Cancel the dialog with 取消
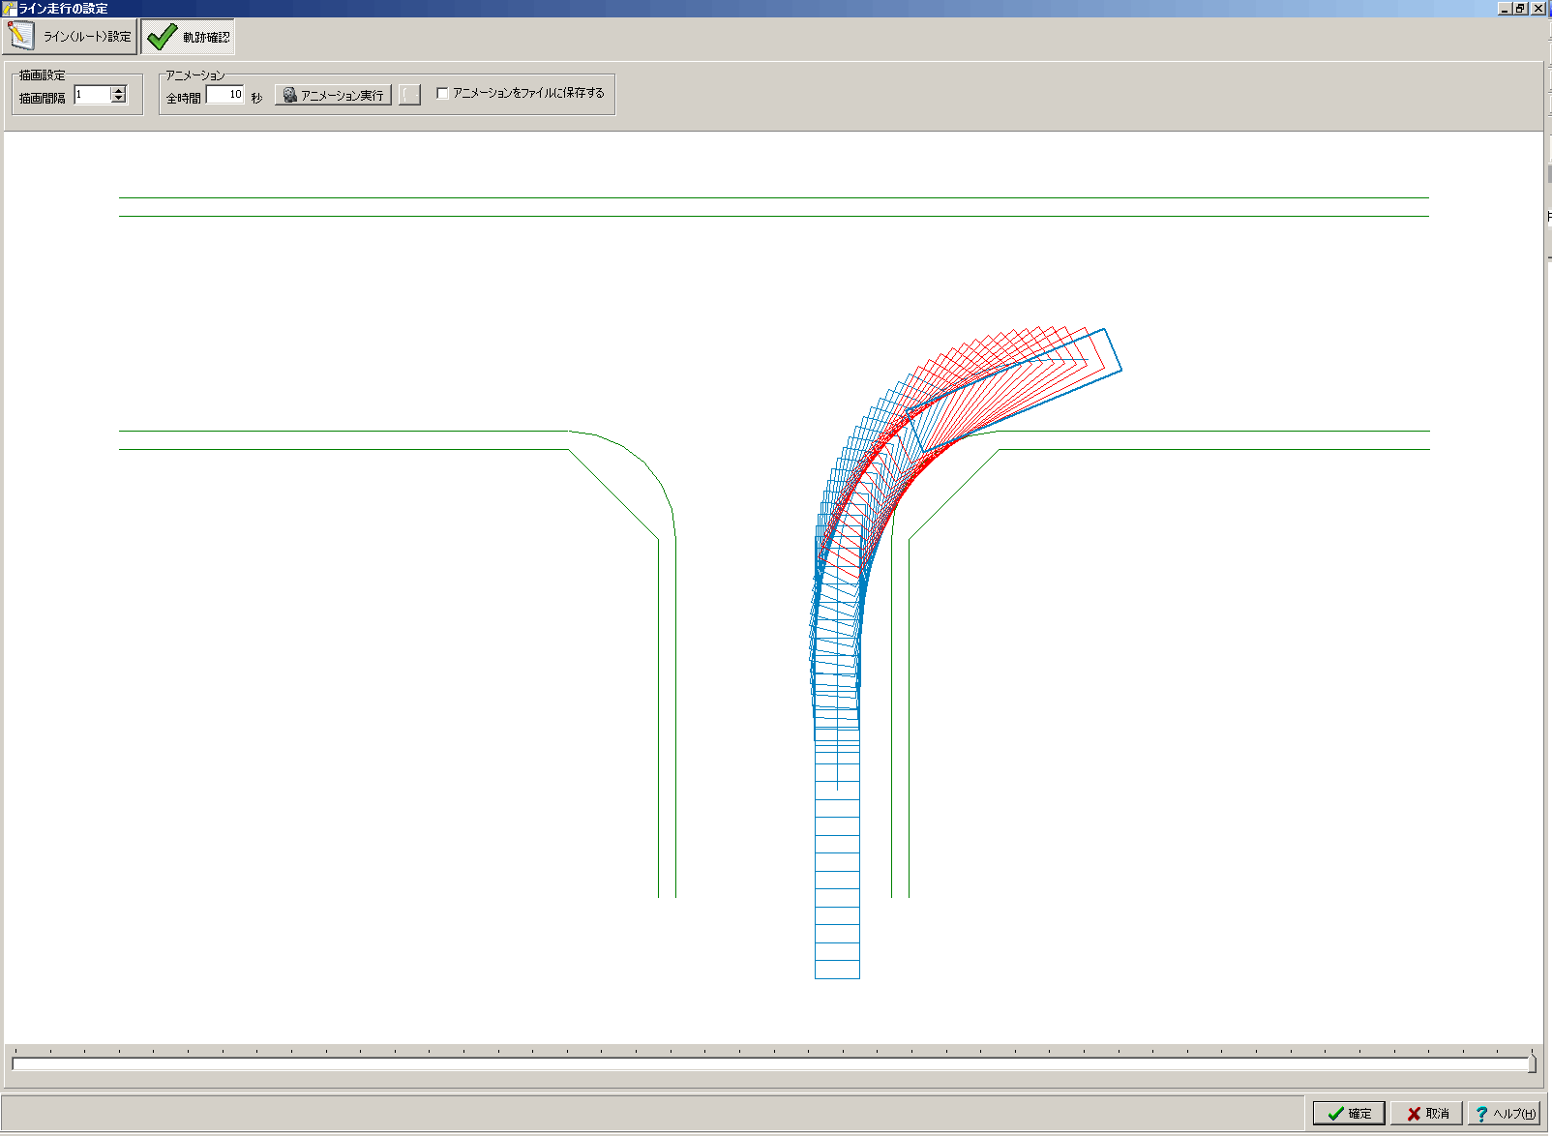 tap(1427, 1114)
